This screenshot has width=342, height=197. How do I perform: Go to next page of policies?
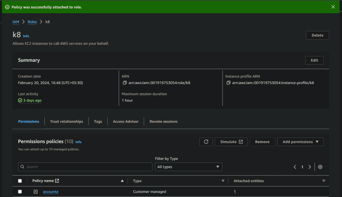[309, 167]
